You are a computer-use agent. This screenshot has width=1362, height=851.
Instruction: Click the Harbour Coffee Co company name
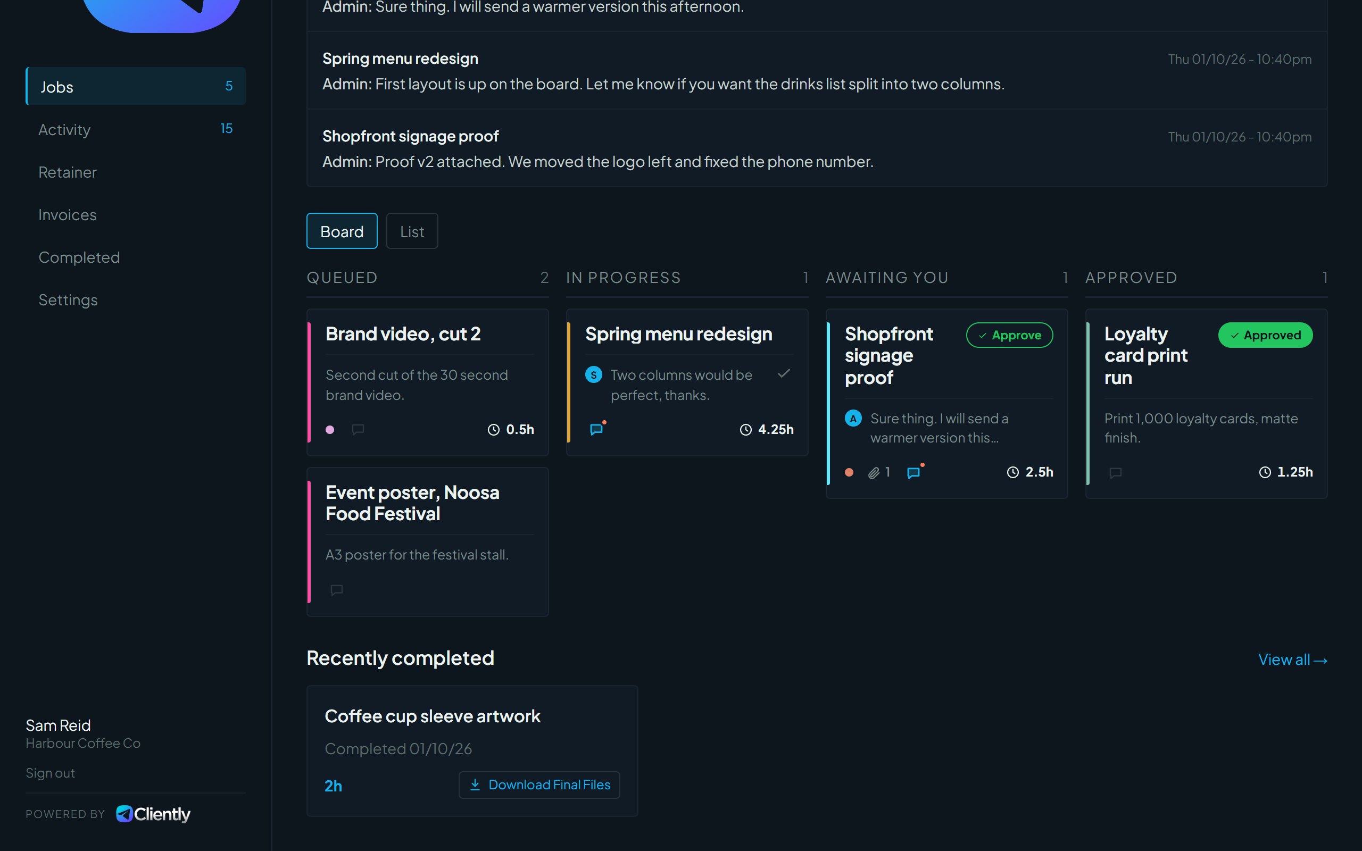(83, 744)
